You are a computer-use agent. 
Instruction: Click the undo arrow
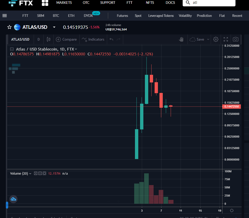point(111,39)
